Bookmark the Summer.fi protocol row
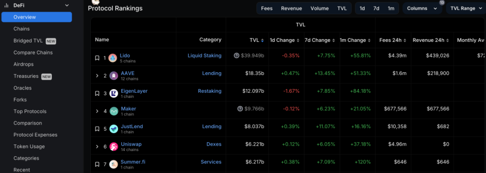This screenshot has width=486, height=173. (x=97, y=164)
